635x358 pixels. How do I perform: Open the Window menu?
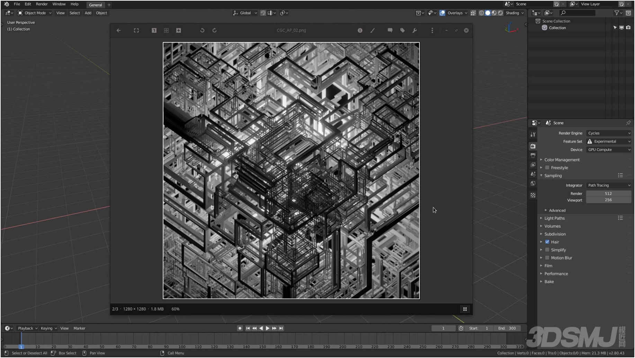pos(59,4)
